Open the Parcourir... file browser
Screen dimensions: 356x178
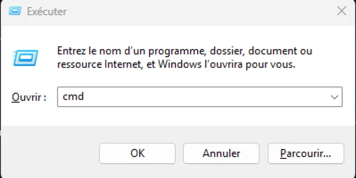306,154
